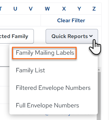Screen dimensions: 111x120
Task: Select Family Mailing Labels report
Action: [45, 53]
